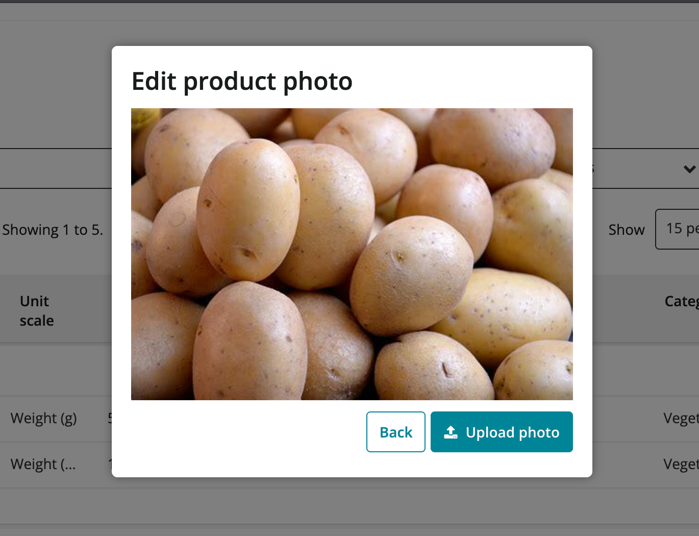Go back with the Back button
Image resolution: width=699 pixels, height=536 pixels.
[396, 432]
